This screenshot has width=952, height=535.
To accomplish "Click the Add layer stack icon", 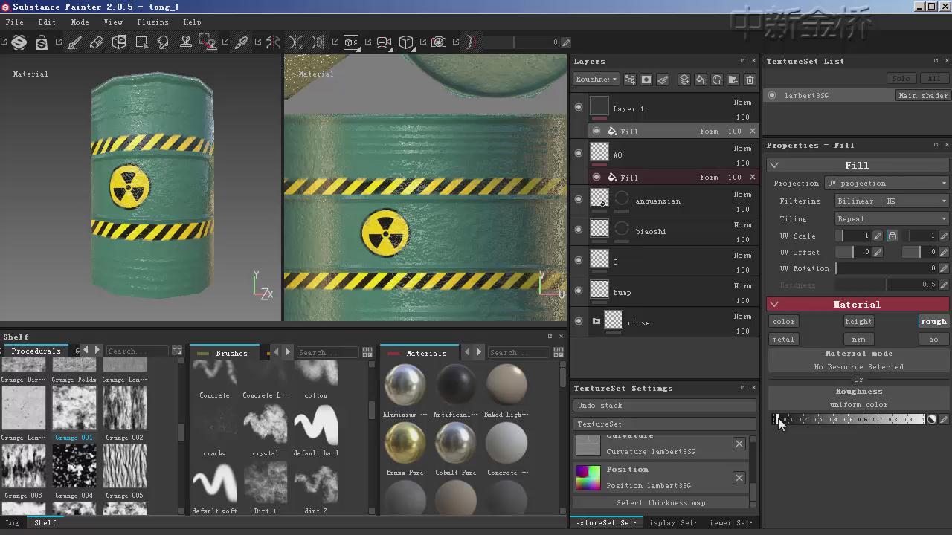I will click(x=684, y=80).
